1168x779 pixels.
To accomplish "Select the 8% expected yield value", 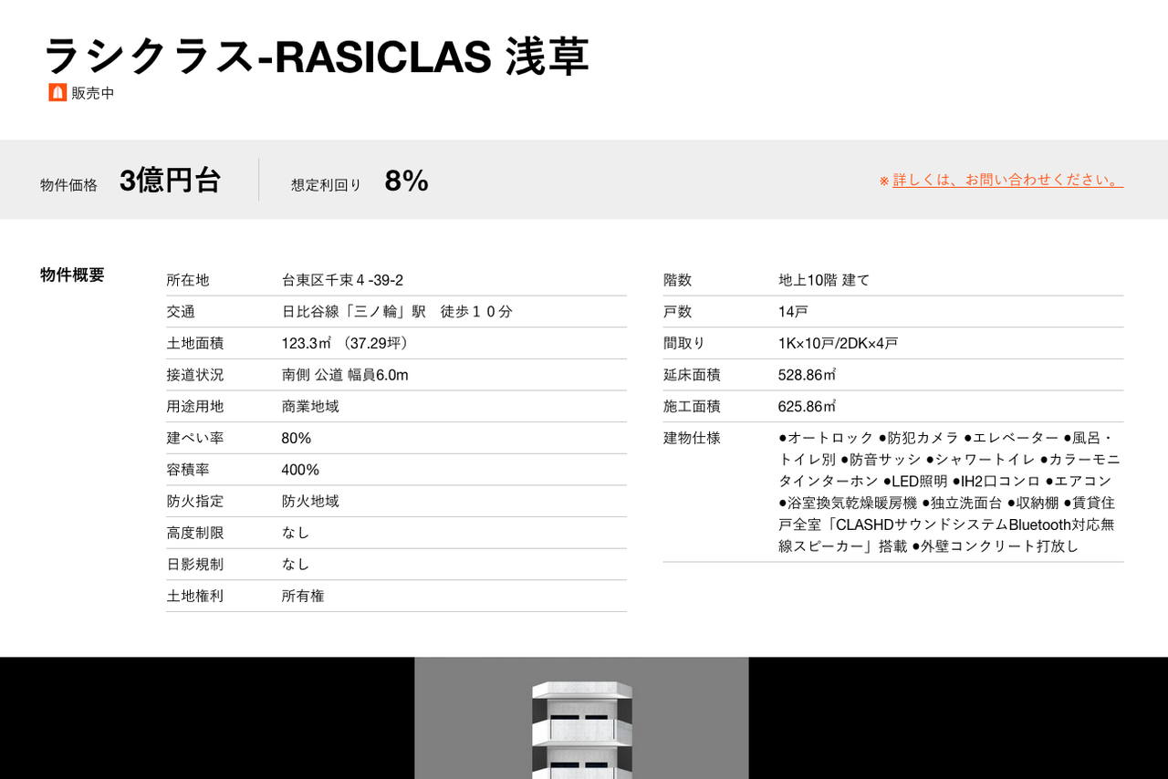I will (406, 181).
